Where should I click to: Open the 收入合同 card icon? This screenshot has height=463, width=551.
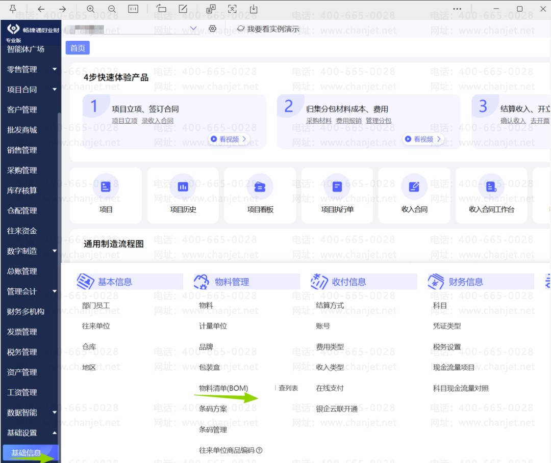pyautogui.click(x=414, y=186)
